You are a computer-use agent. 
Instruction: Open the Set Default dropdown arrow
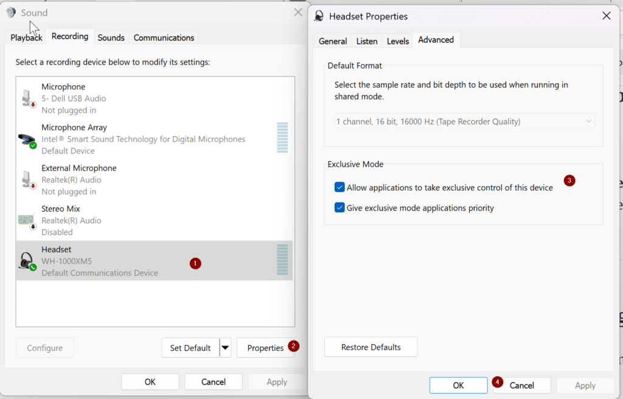(x=225, y=348)
